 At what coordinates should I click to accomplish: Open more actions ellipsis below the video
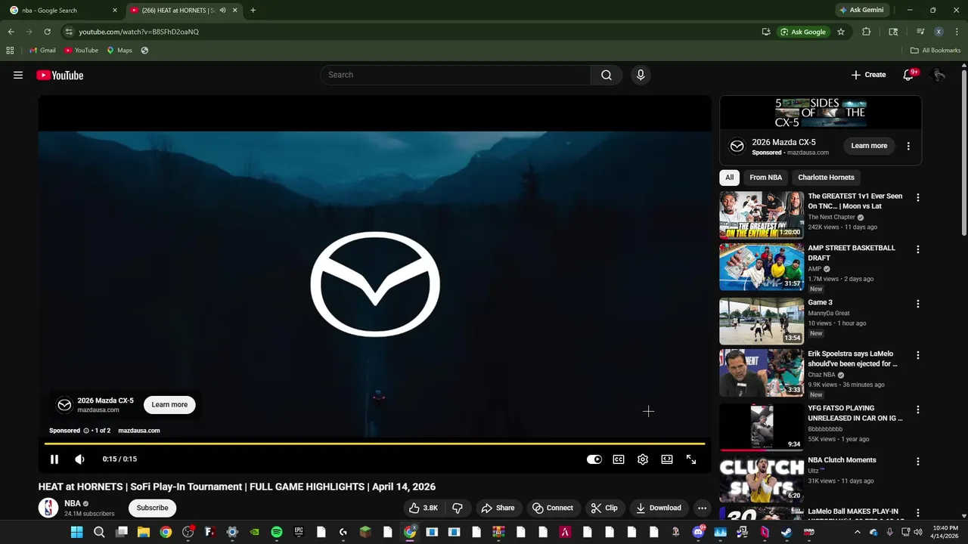click(703, 508)
